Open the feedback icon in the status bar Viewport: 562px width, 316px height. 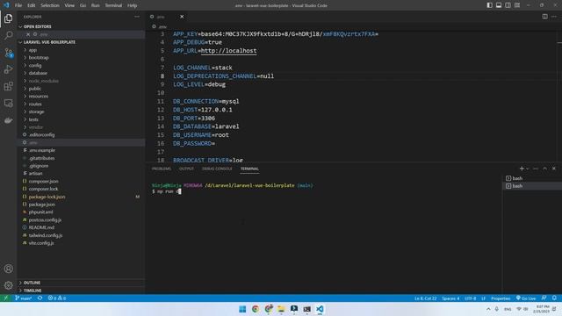point(544,298)
